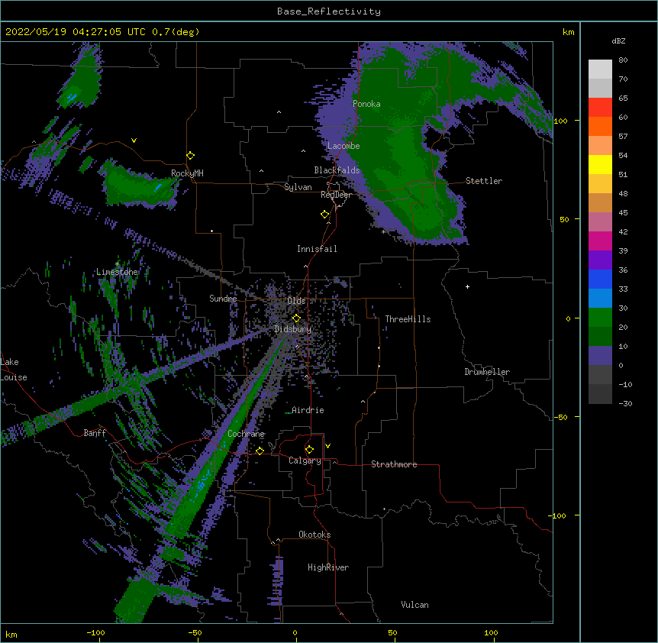Click the asterisk marker southeast of RedDeer
This screenshot has width=658, height=643.
tap(383, 231)
